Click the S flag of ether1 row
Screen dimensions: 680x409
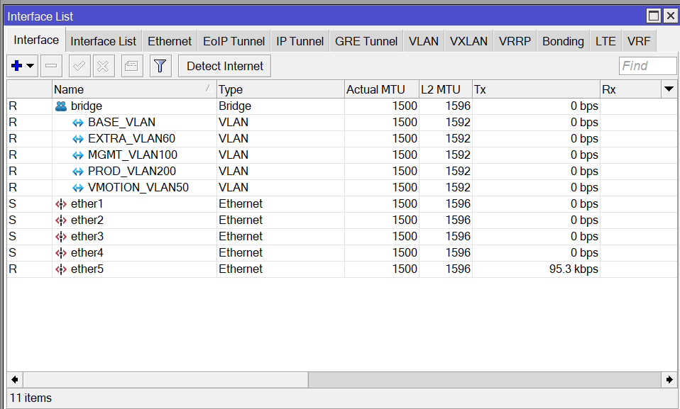click(13, 203)
